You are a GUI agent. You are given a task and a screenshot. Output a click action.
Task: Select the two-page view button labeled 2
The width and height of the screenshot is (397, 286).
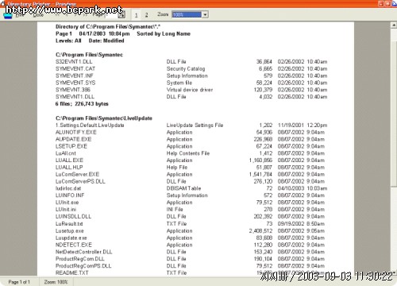tap(146, 15)
